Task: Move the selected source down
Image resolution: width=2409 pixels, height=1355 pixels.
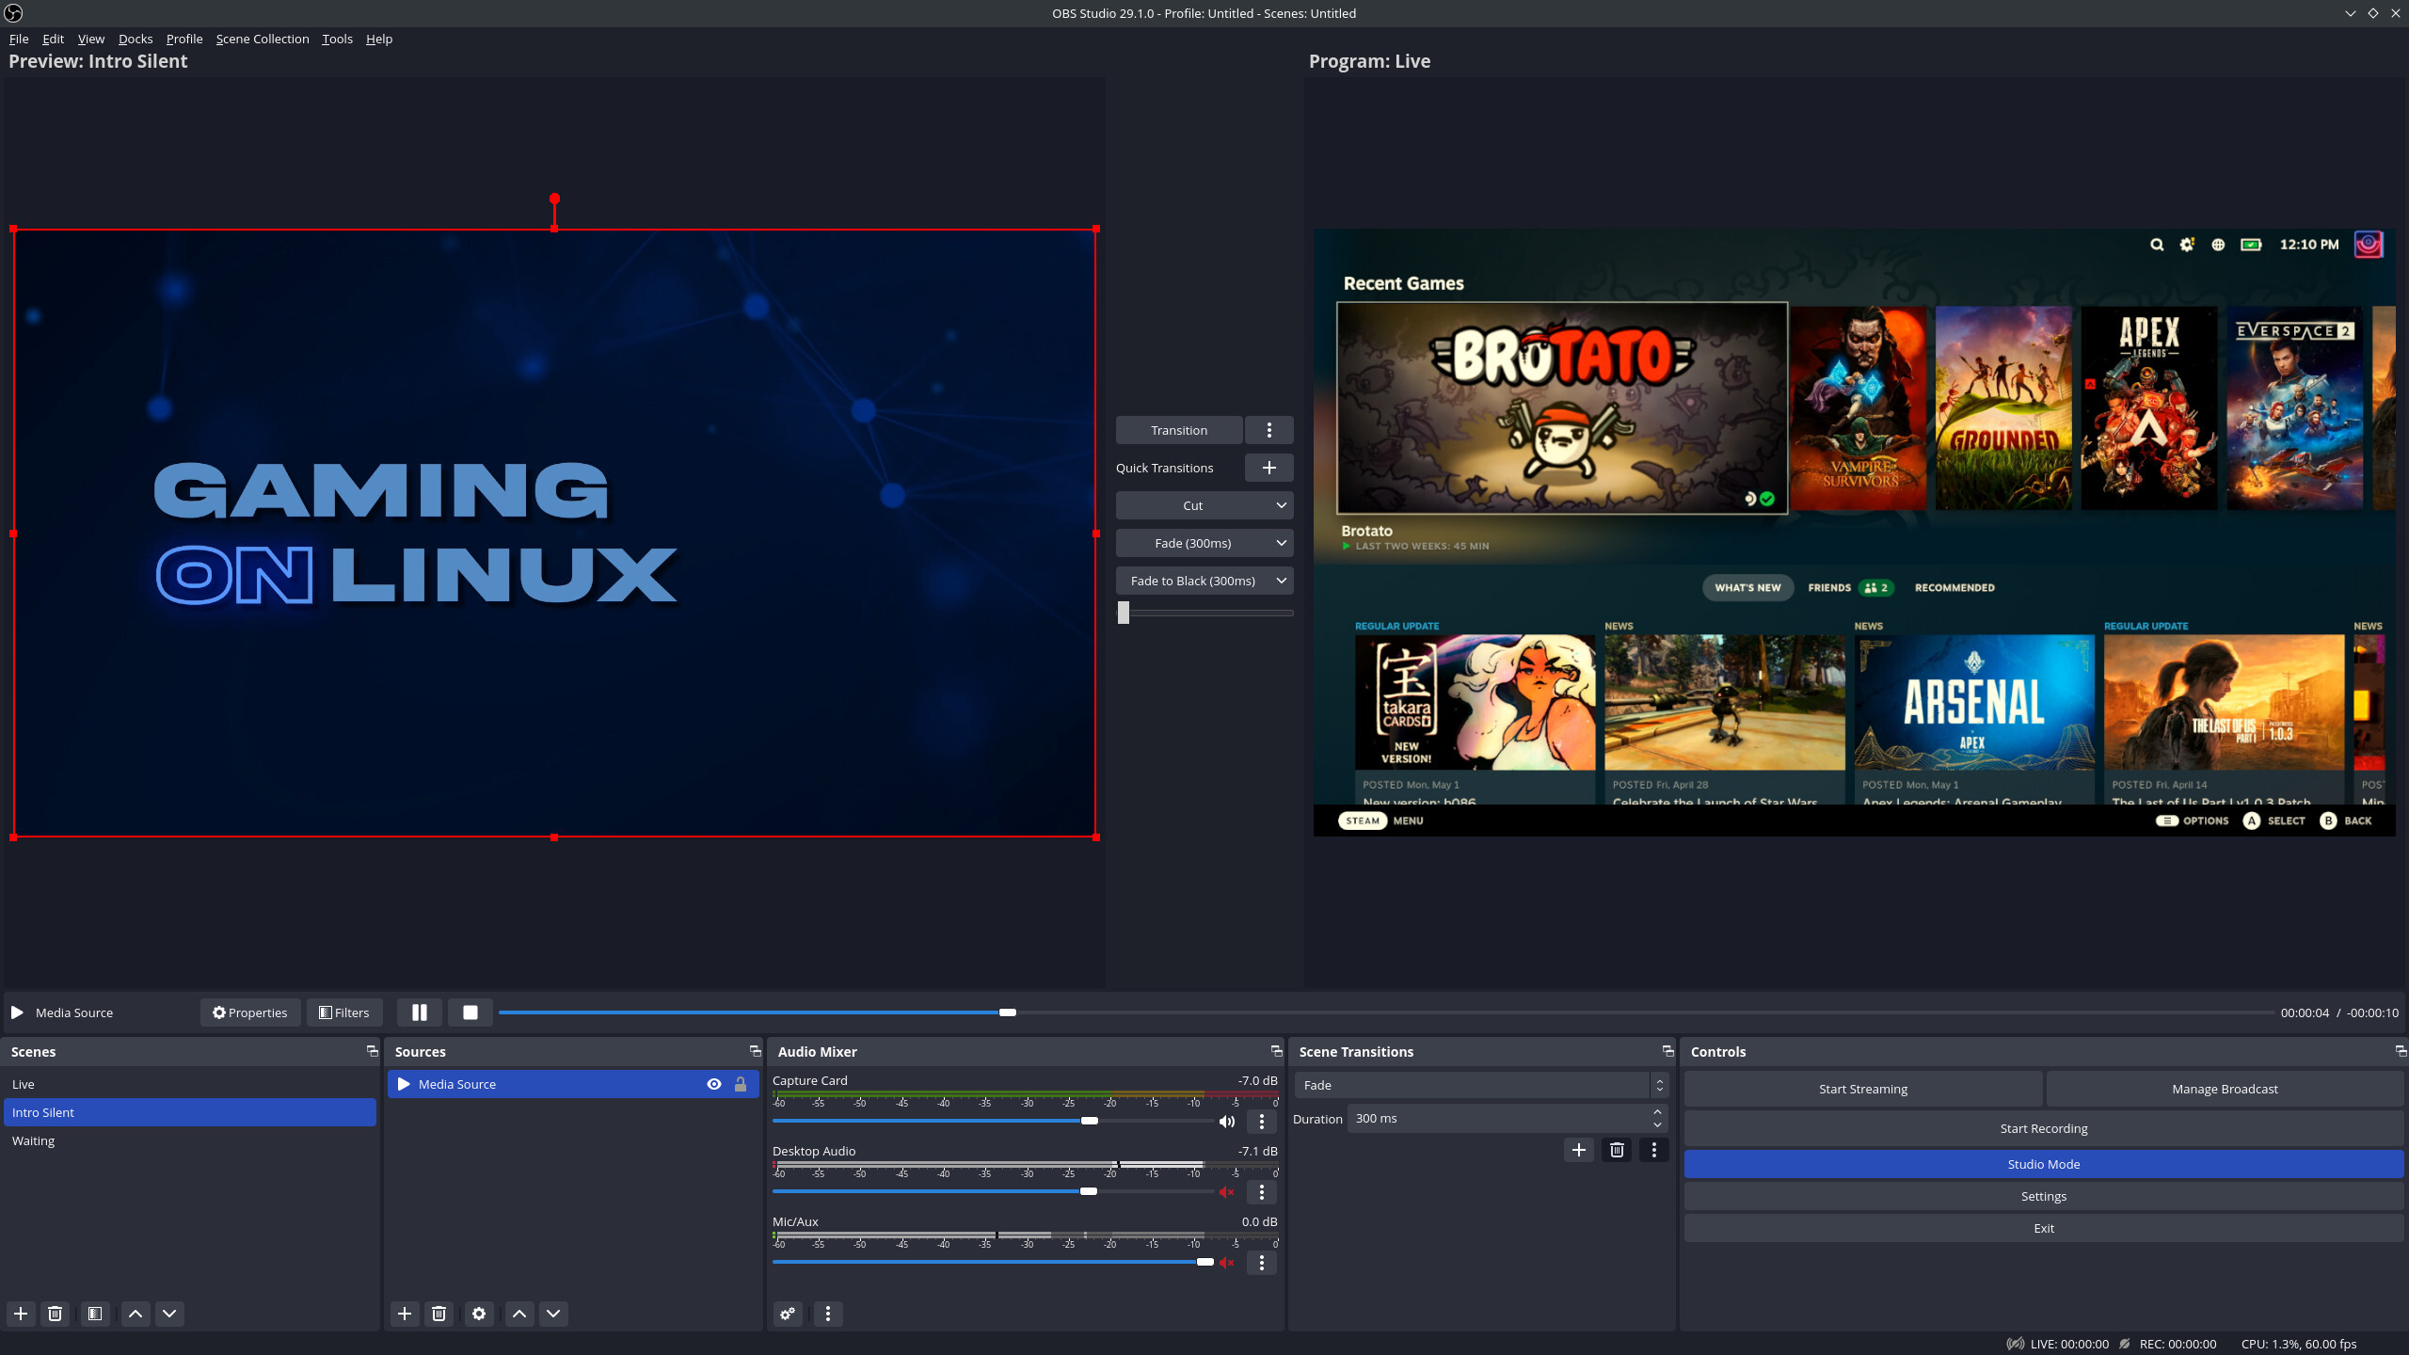Action: pyautogui.click(x=553, y=1314)
